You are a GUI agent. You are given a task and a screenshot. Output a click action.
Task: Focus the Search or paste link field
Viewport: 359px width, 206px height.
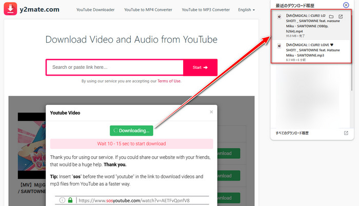coord(115,67)
